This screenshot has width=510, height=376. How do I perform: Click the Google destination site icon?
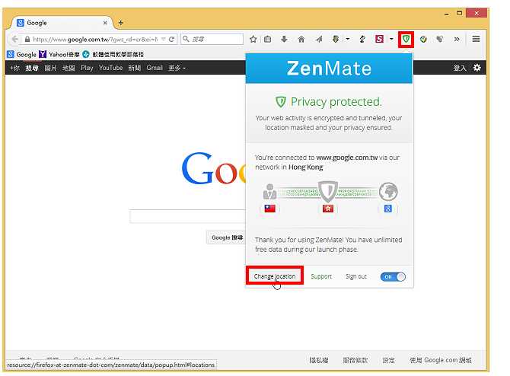pos(387,209)
